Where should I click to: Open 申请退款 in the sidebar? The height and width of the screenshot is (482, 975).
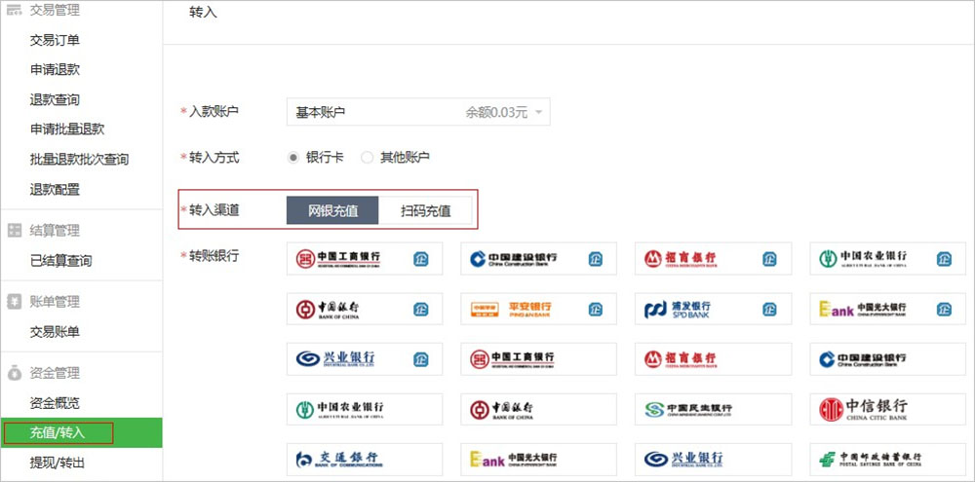pos(55,69)
